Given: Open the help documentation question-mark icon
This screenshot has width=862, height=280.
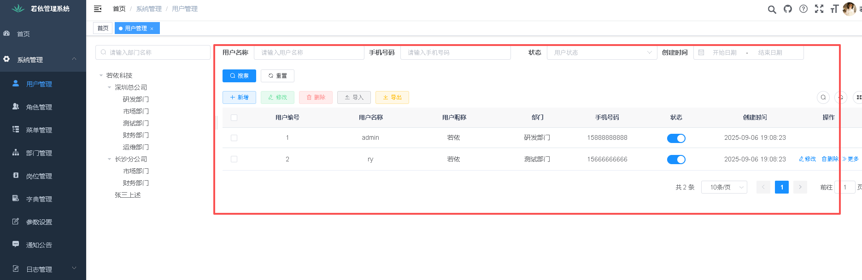Looking at the screenshot, I should coord(803,9).
